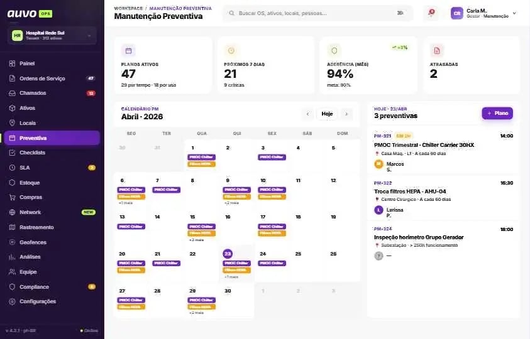The height and width of the screenshot is (339, 530).
Task: Click PMOC Chiller event on April 24
Action: pyautogui.click(x=272, y=263)
